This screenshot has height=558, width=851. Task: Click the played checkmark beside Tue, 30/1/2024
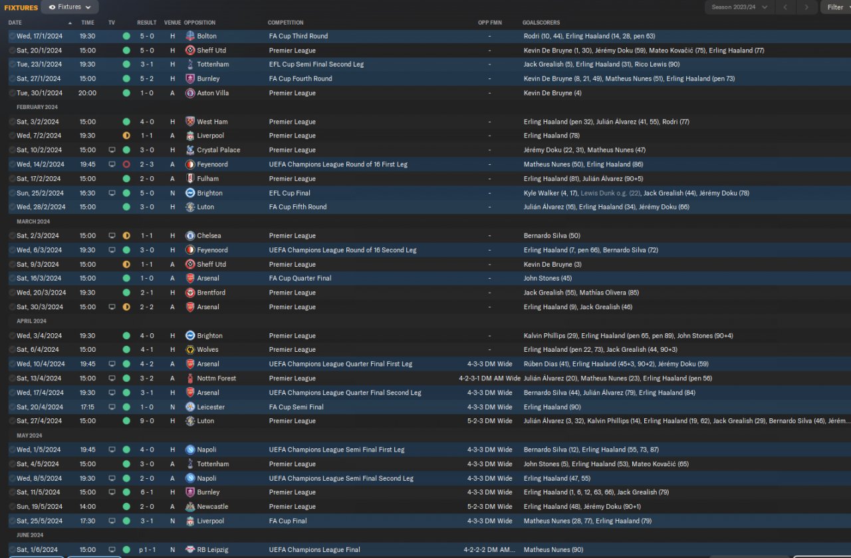pos(12,93)
